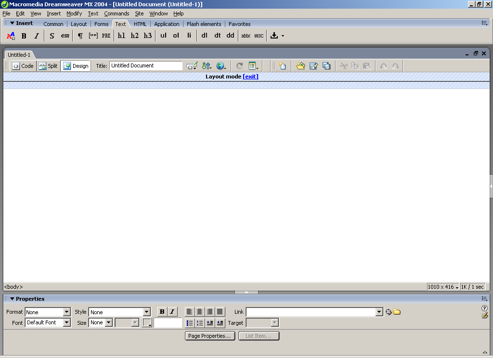The height and width of the screenshot is (358, 493).
Task: Insert Ordered List ol icon
Action: coord(176,36)
